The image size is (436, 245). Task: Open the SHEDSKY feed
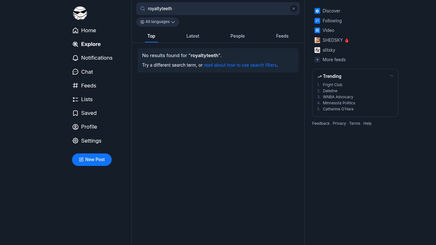coord(332,40)
